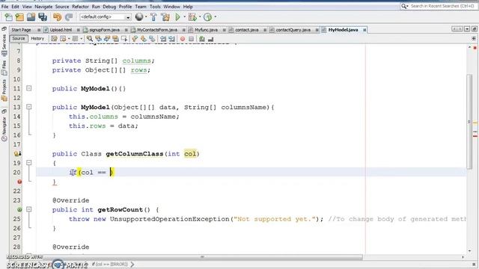The width and height of the screenshot is (479, 269).
Task: Collapse the code fold at line 13
Action: click(28, 107)
